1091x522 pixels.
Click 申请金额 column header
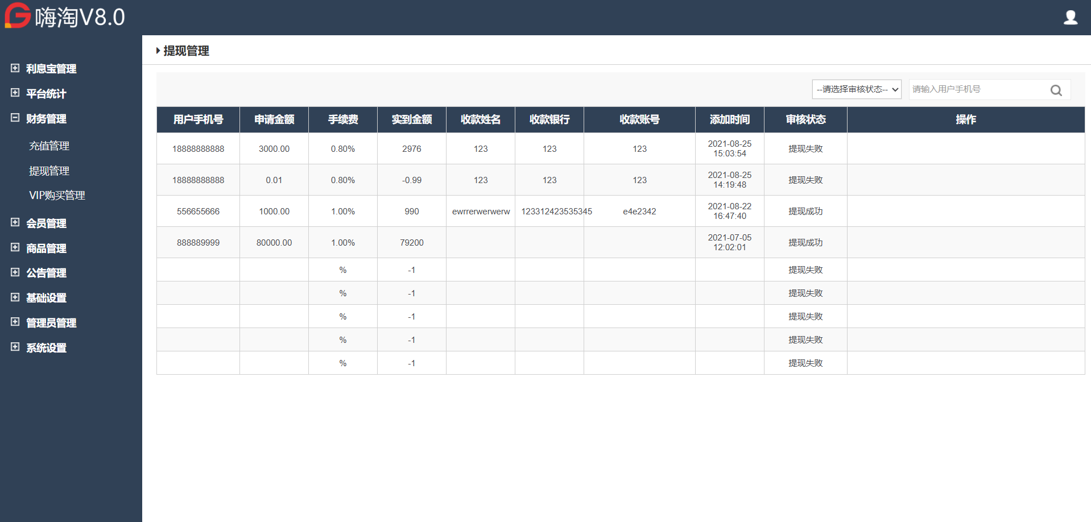[274, 119]
